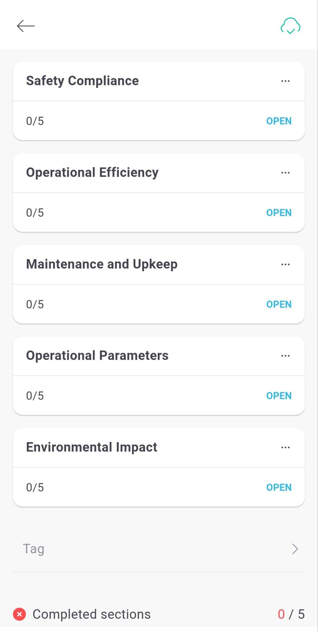The width and height of the screenshot is (318, 632).
Task: Click the Completed sections label
Action: point(92,614)
